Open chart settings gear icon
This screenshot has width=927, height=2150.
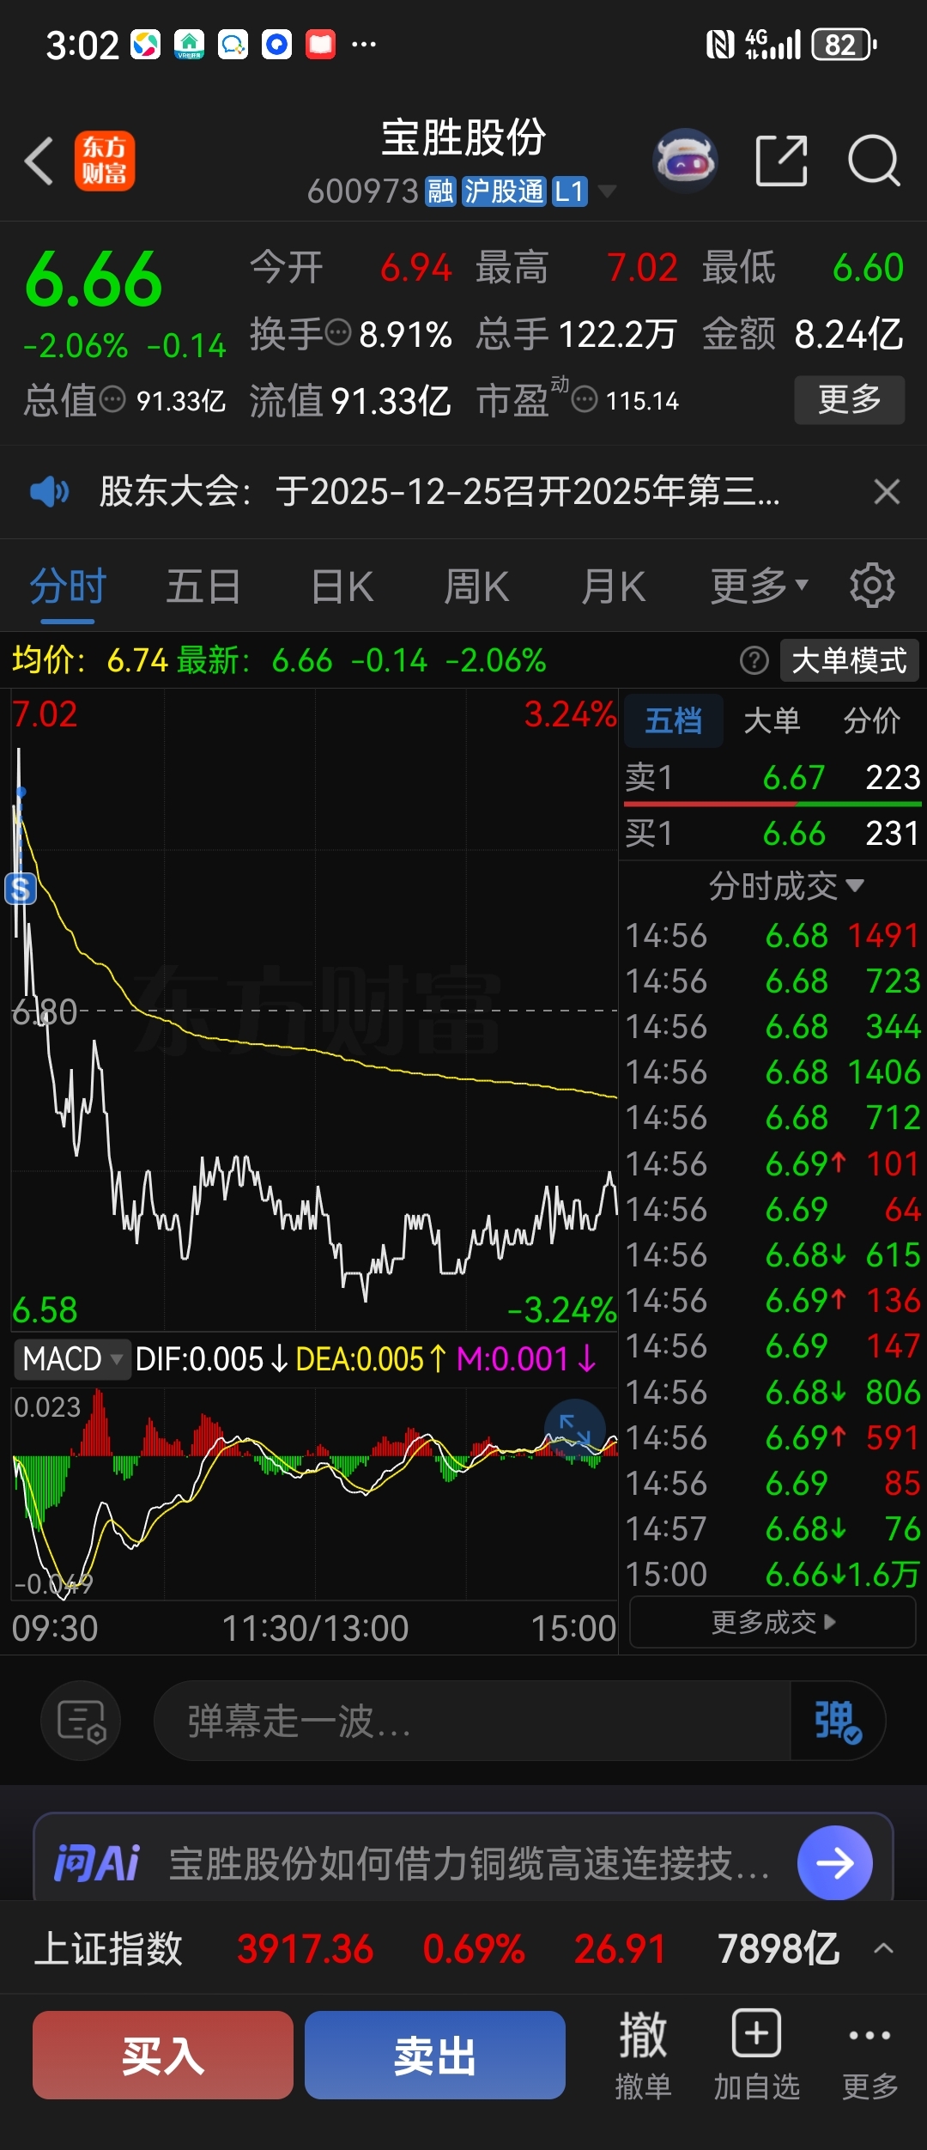872,586
